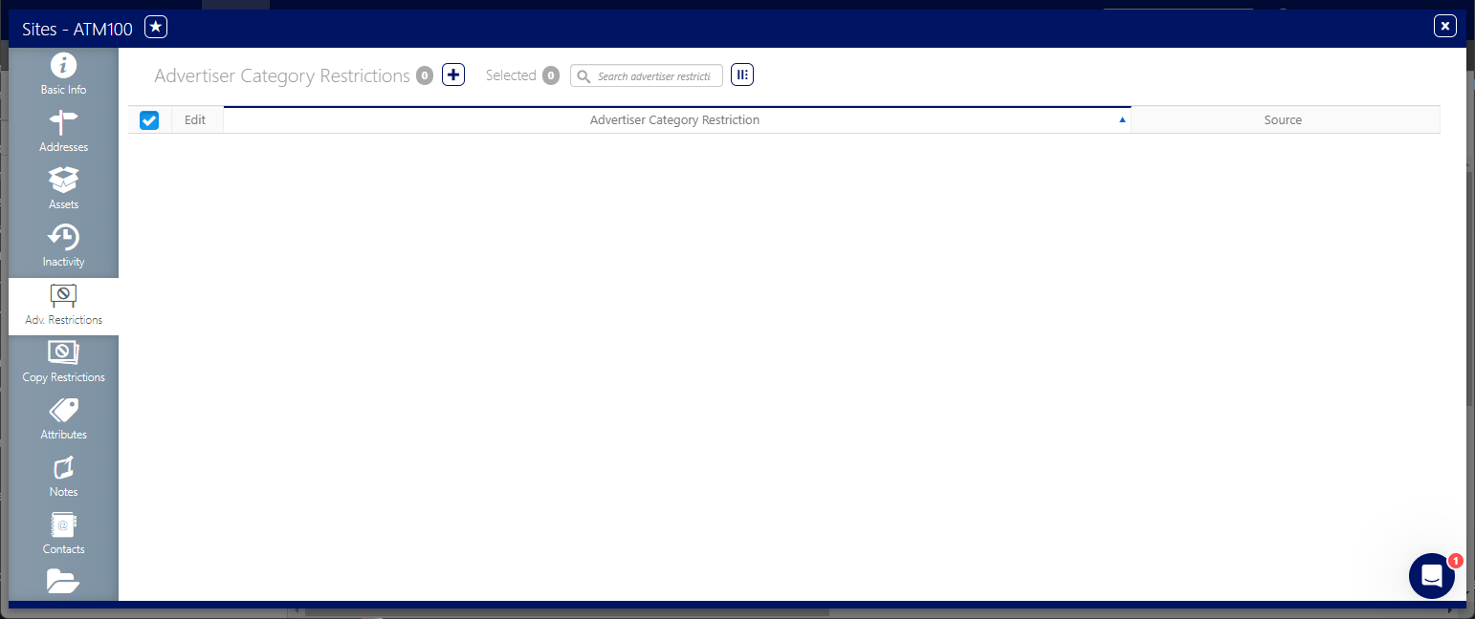Open the folder icon section in sidebar
Image resolution: width=1475 pixels, height=619 pixels.
tap(63, 582)
